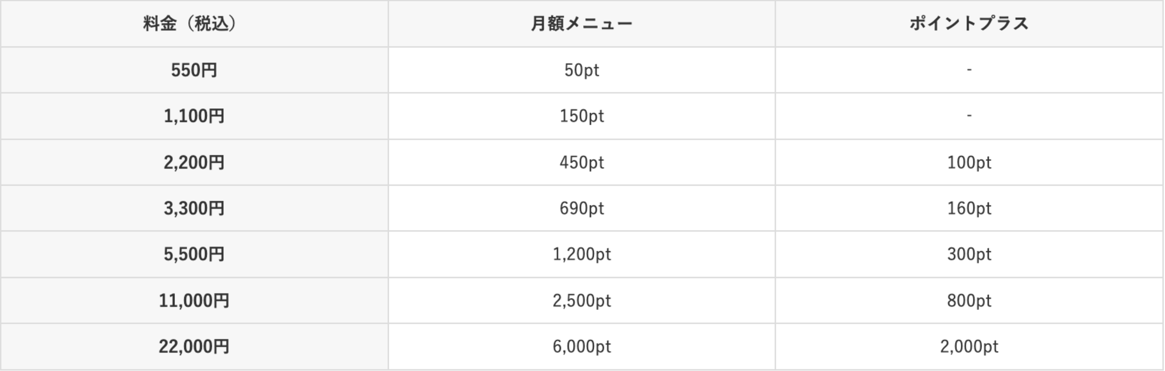Screen dimensions: 1165x371
Task: Click the 50pt monthly menu cell
Action: coord(581,70)
